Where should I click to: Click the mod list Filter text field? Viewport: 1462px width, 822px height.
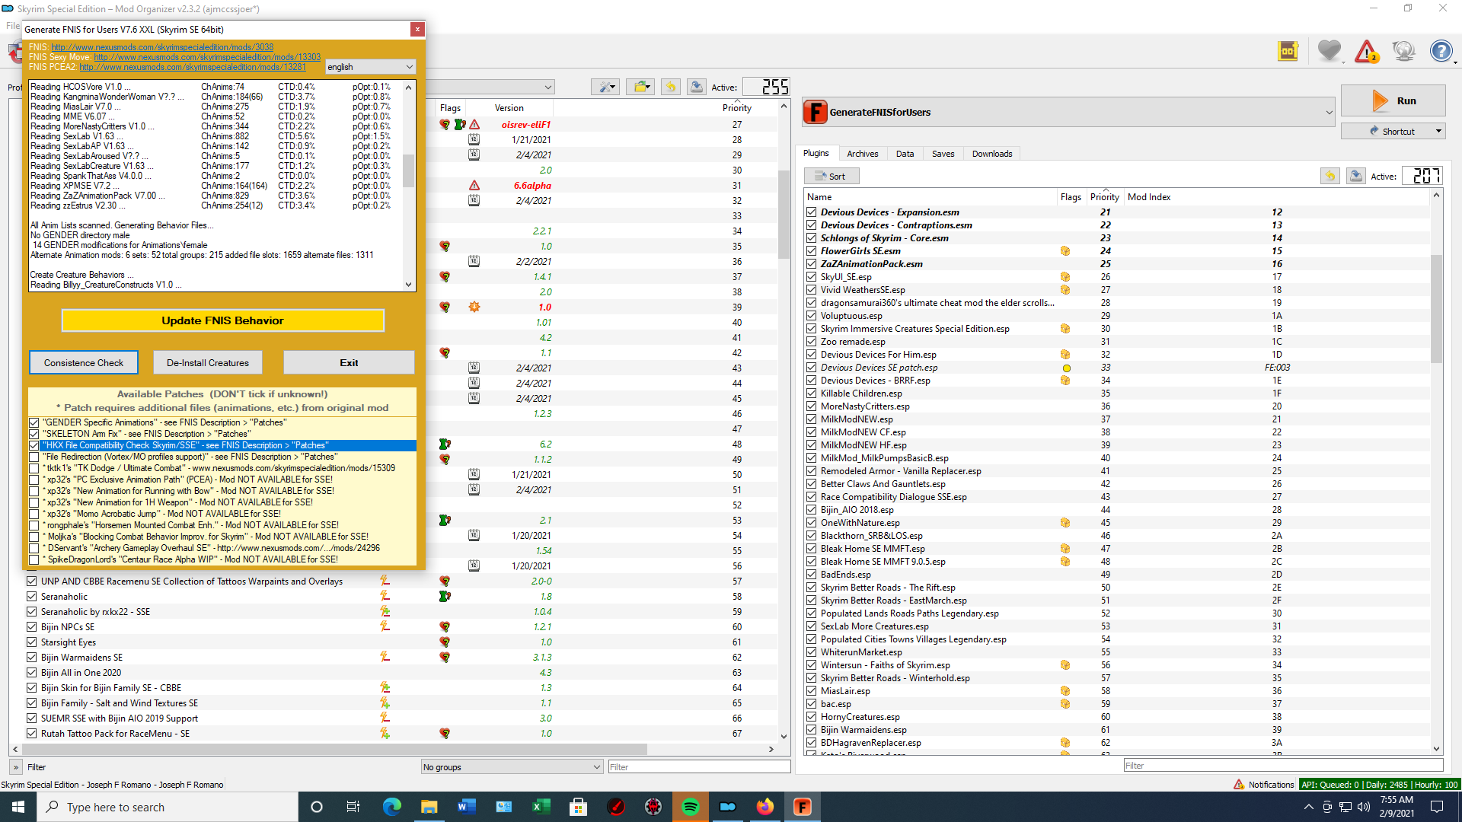click(698, 767)
